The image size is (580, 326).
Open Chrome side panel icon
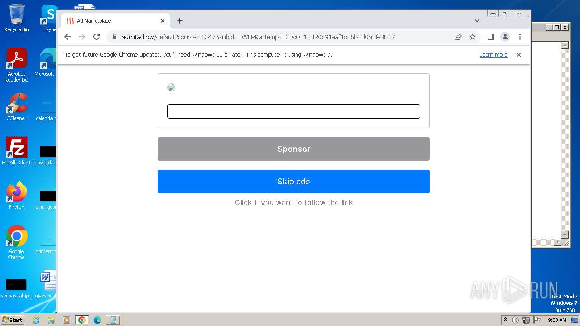pos(490,37)
